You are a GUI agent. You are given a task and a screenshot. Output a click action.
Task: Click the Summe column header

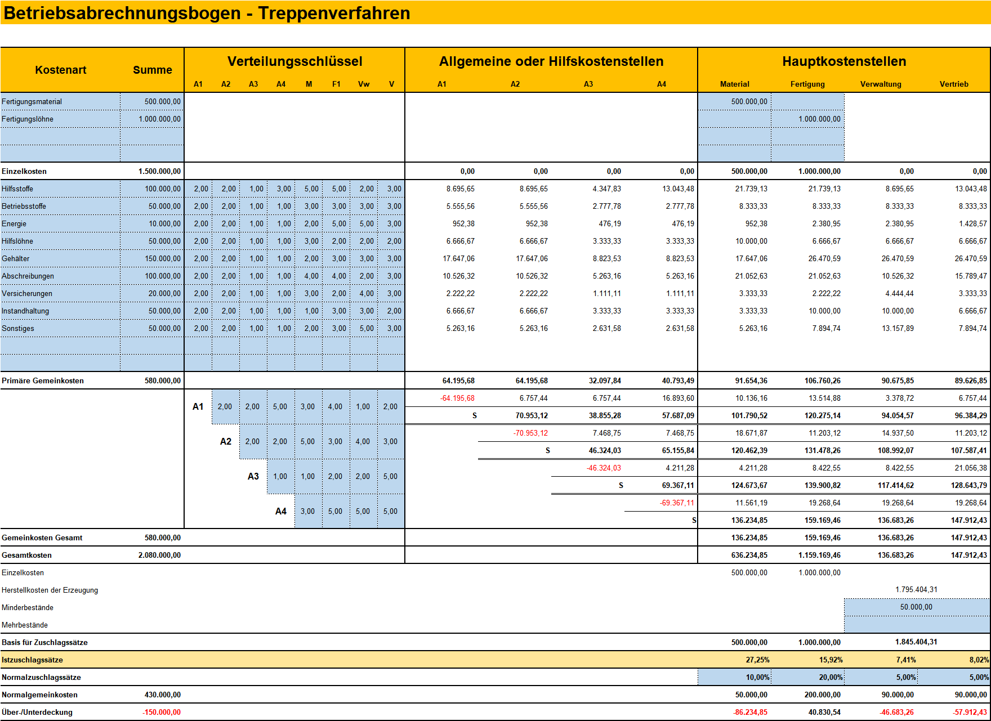coord(152,70)
